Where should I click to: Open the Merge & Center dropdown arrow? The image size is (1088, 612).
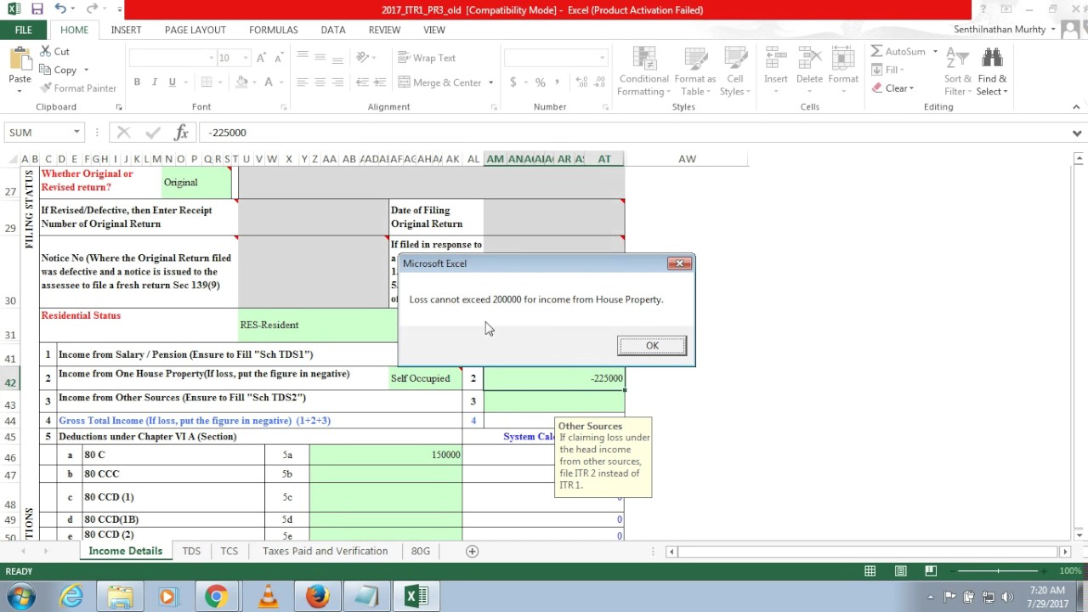490,82
